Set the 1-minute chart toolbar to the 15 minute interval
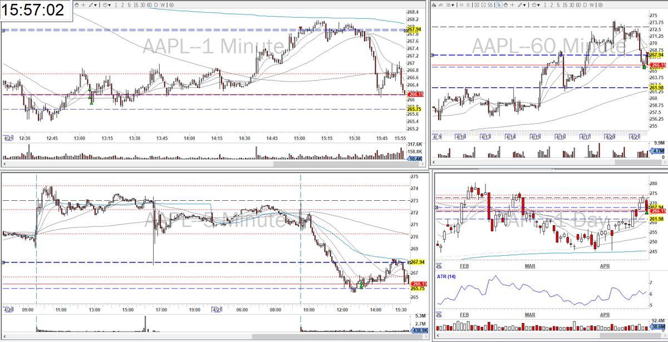The width and height of the screenshot is (668, 342). (x=136, y=4)
